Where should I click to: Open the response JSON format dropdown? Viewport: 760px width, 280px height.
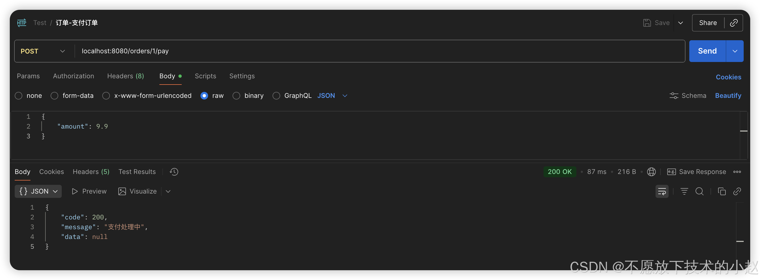[x=38, y=191]
